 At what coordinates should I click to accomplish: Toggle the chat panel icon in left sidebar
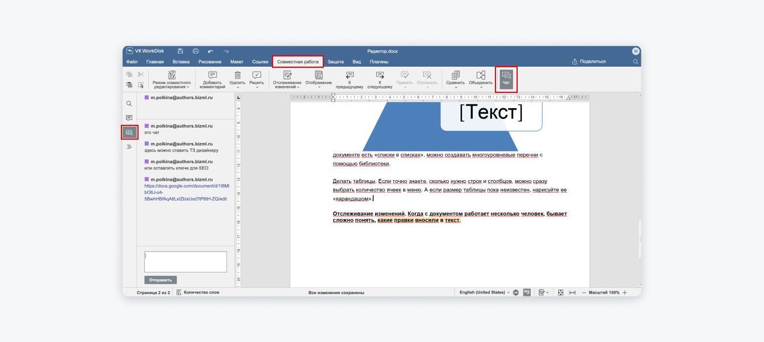pyautogui.click(x=129, y=132)
